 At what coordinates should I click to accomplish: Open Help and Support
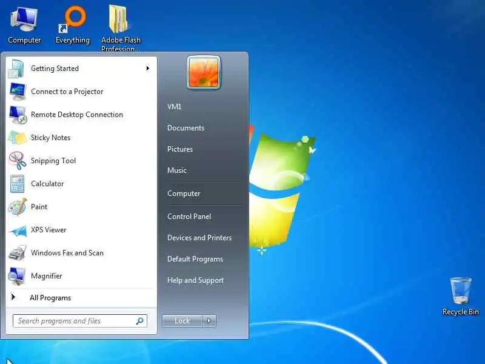click(195, 280)
